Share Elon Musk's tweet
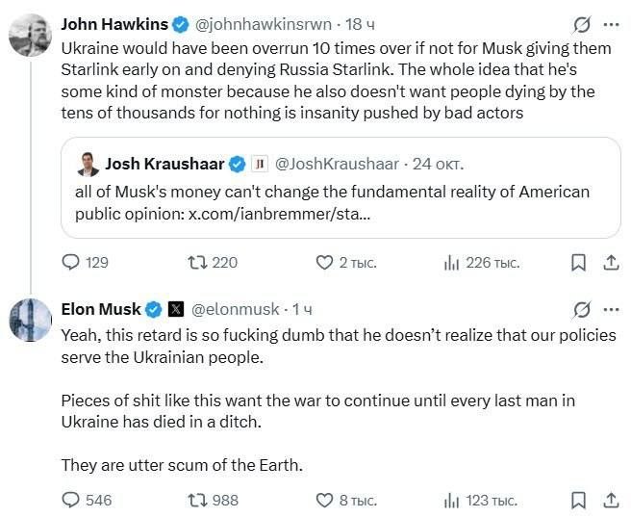The image size is (631, 517). (x=611, y=500)
